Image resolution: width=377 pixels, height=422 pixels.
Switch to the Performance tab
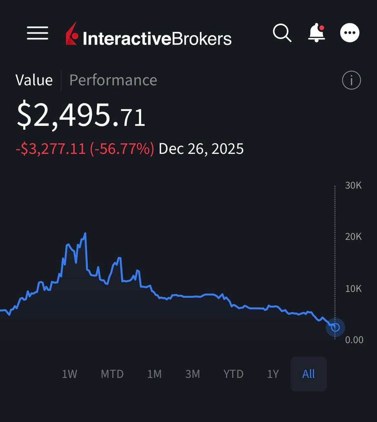113,80
